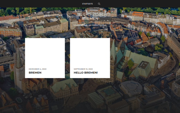
Task: Open the BREMEN post title link
Action: (x=35, y=73)
